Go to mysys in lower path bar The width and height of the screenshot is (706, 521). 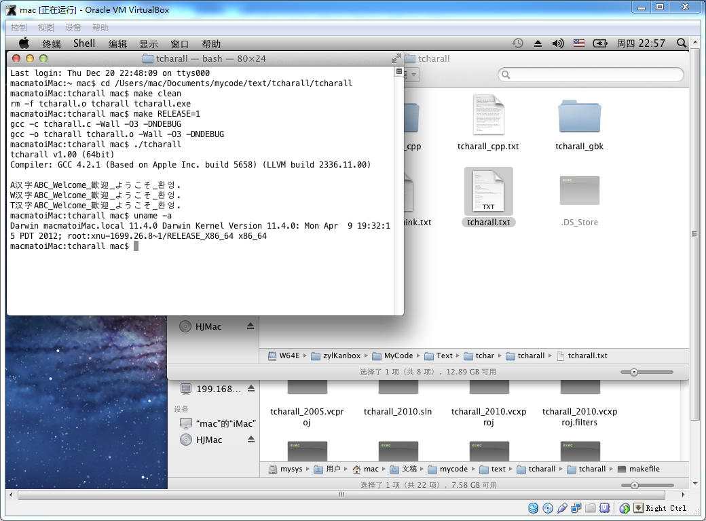pyautogui.click(x=286, y=469)
